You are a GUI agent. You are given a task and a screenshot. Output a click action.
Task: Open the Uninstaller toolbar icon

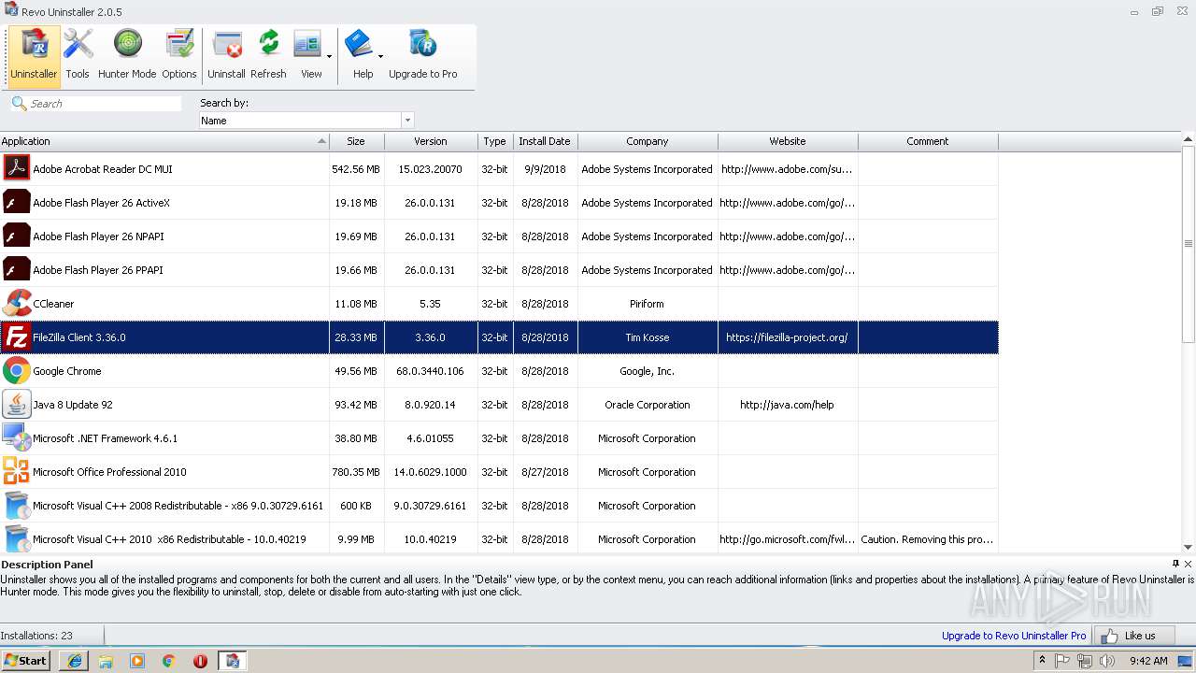(34, 55)
